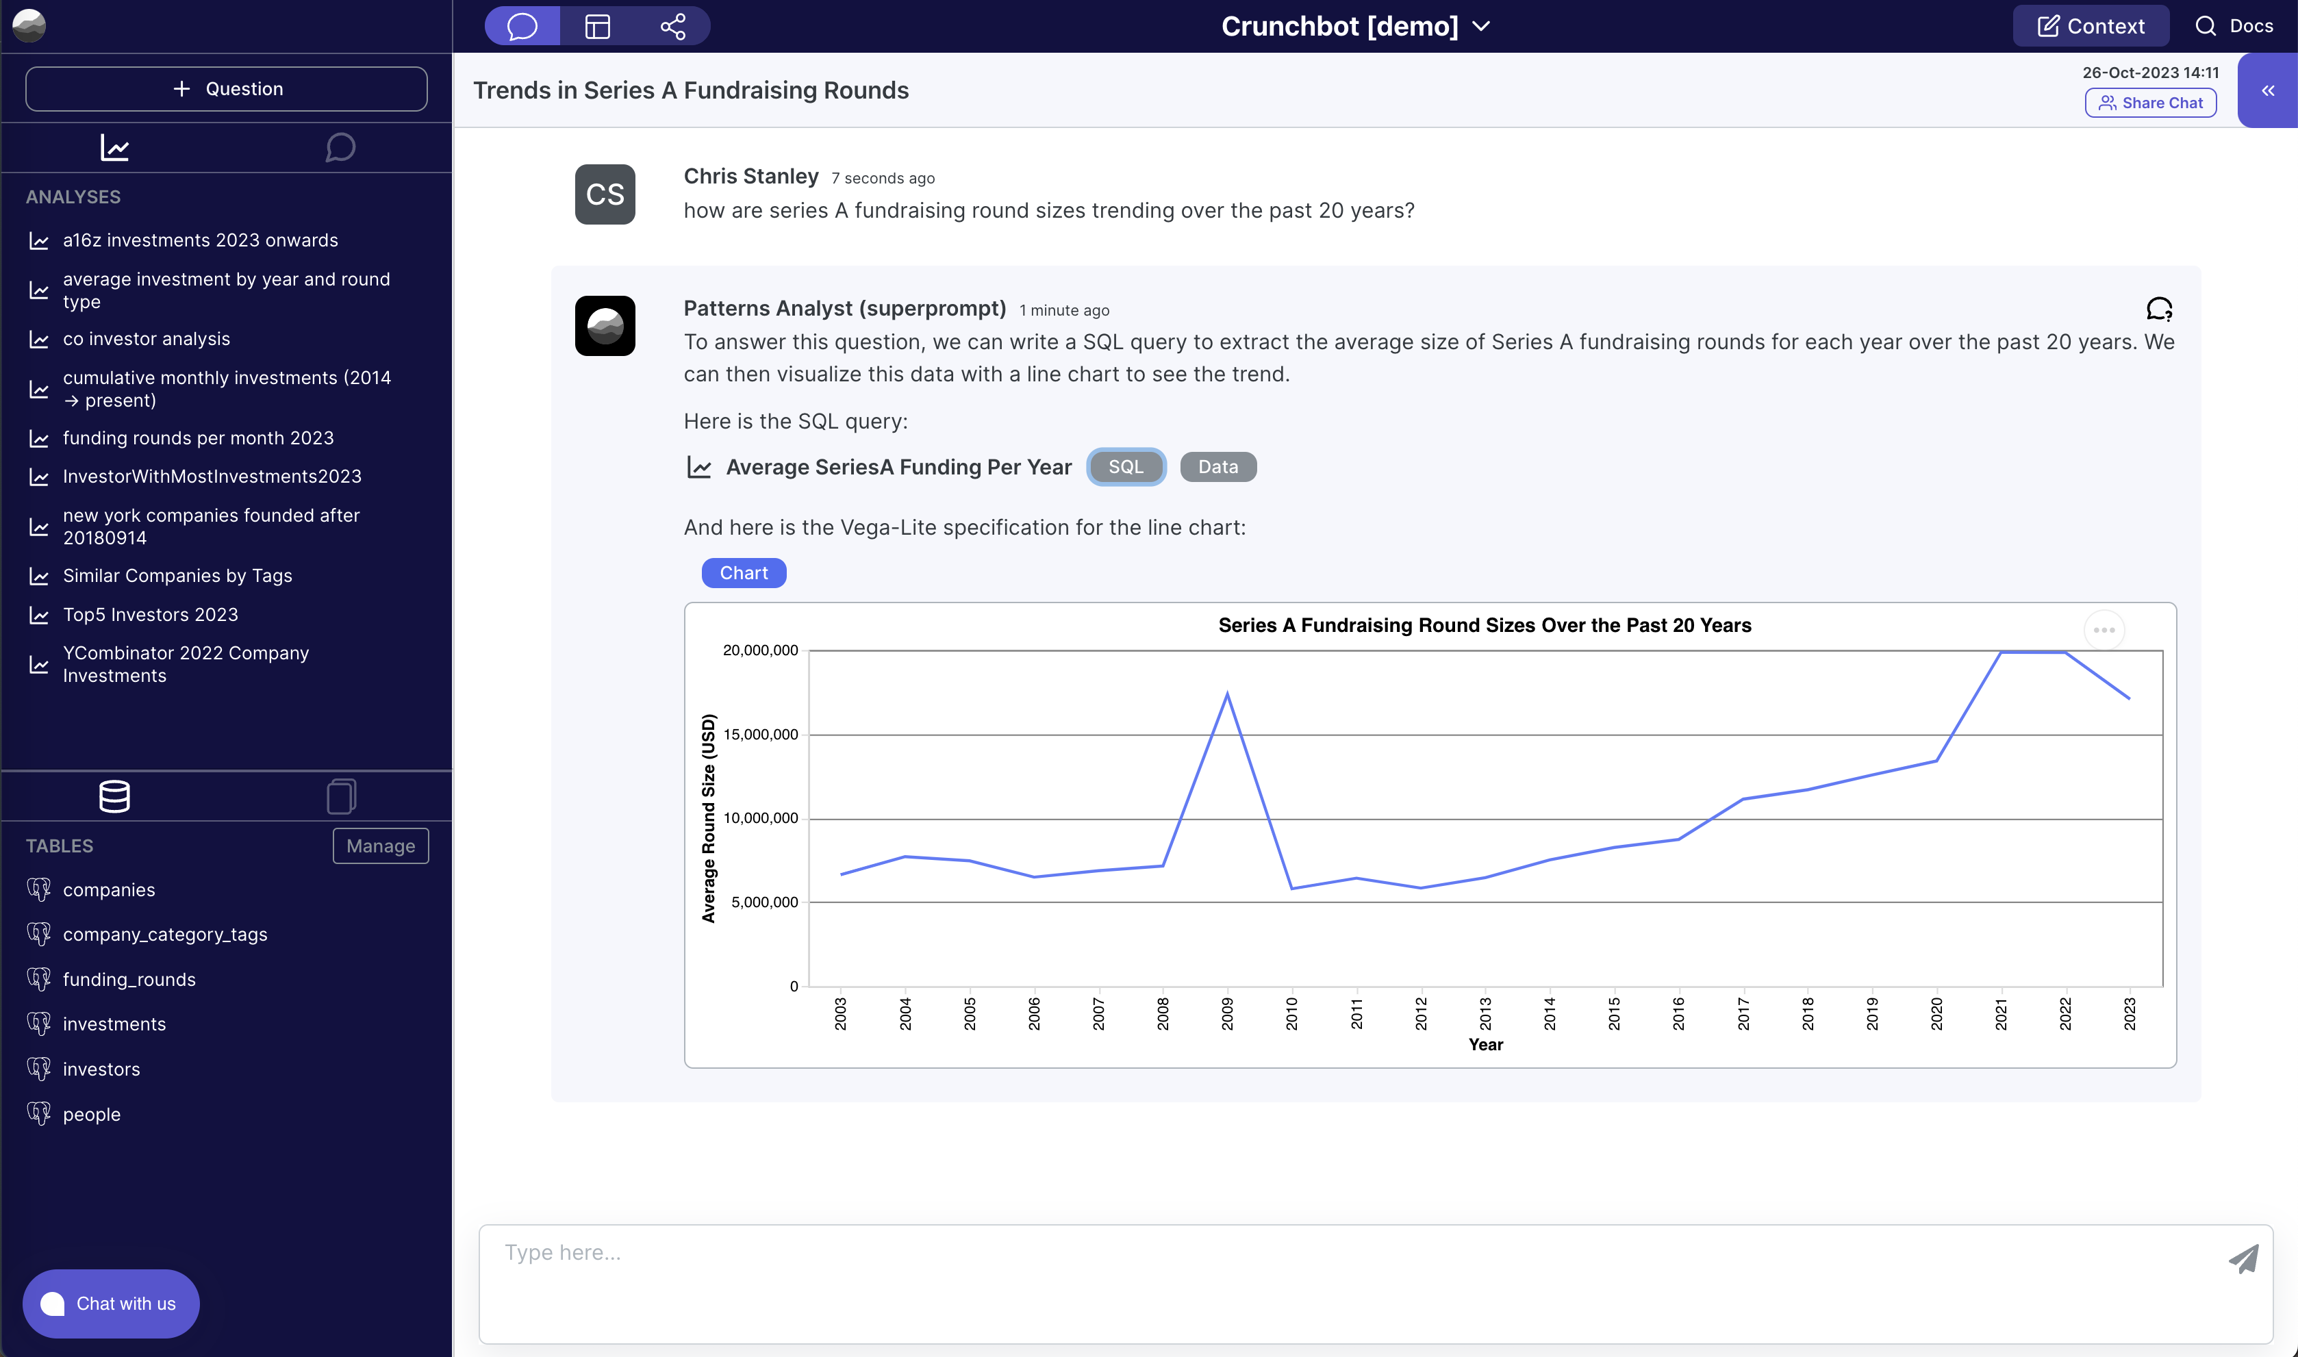
Task: Open the Chat with us widget
Action: [x=111, y=1303]
